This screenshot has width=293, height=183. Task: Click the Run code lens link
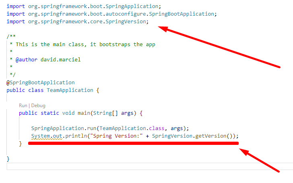(23, 106)
